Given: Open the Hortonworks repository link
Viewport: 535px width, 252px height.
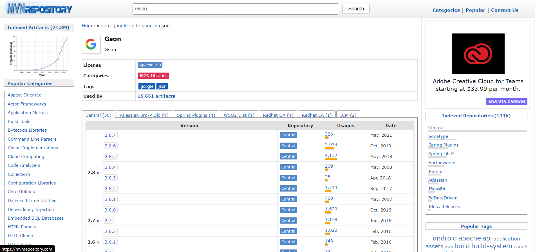Looking at the screenshot, I should 442,163.
